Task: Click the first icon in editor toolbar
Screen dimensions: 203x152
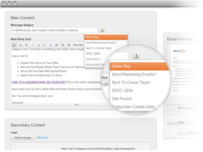Action: tap(14, 45)
